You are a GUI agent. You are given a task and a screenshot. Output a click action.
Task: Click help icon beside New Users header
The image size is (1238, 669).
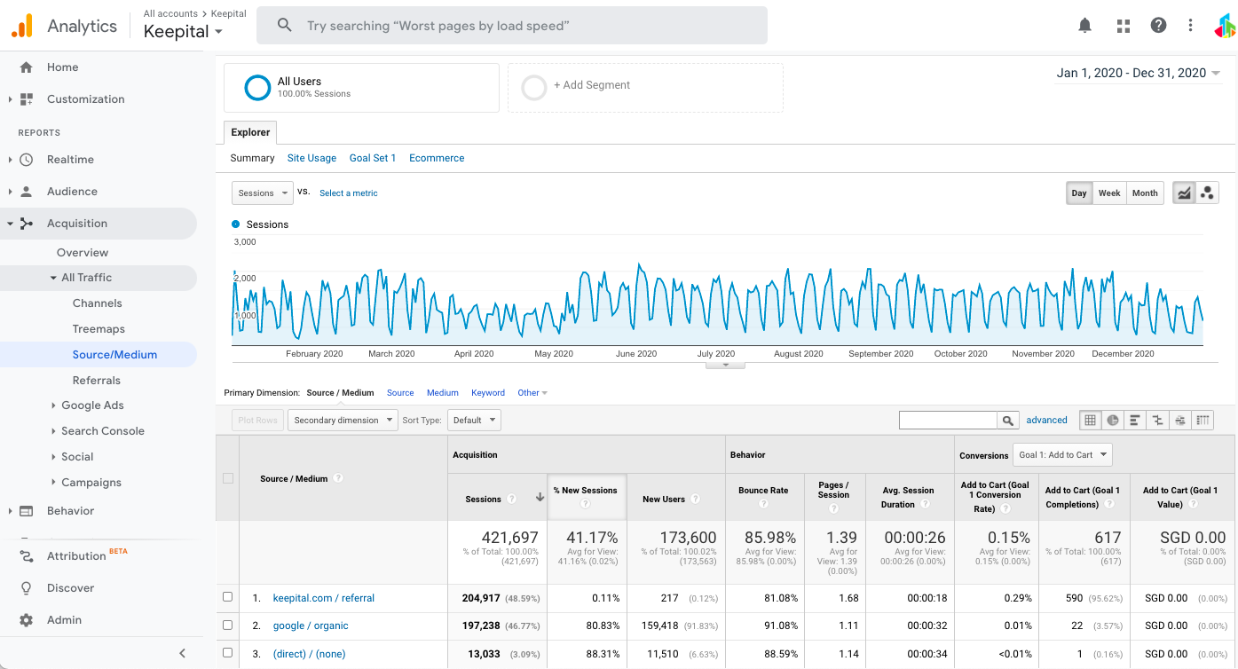tap(695, 499)
